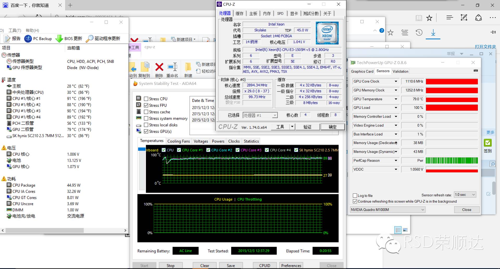The width and height of the screenshot is (500, 269).
Task: Click the temperature graph's left vertical slider
Action: (x=142, y=149)
